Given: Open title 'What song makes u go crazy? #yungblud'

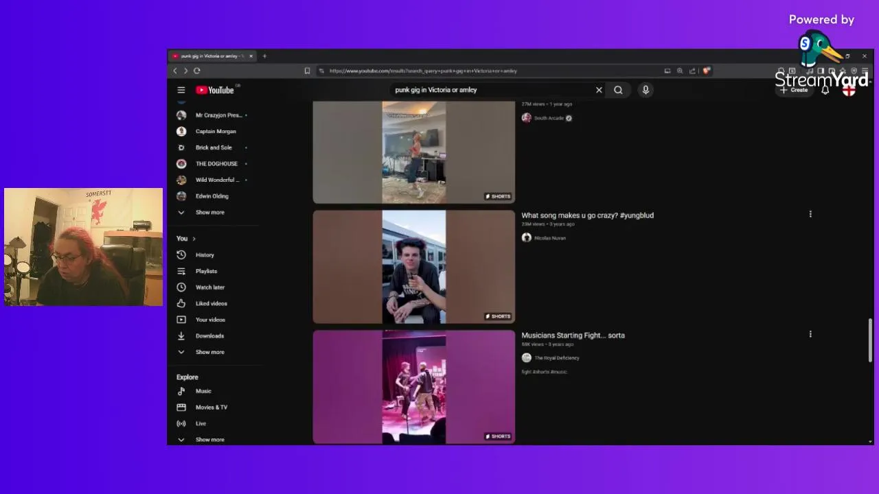Looking at the screenshot, I should [x=587, y=215].
